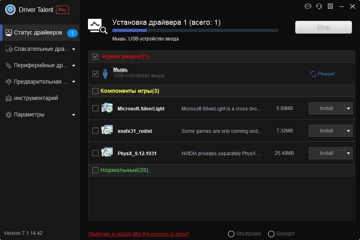Click the Параметры gear icon
This screenshot has width=360, height=240.
tap(8, 115)
